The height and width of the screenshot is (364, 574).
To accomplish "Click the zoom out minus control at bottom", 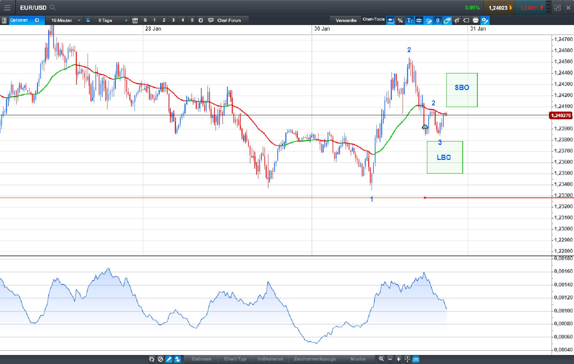I will click(x=390, y=359).
